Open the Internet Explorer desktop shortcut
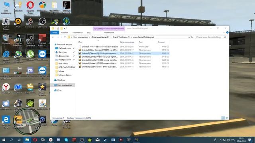Image resolution: width=255 pixels, height=143 pixels. 6,56
